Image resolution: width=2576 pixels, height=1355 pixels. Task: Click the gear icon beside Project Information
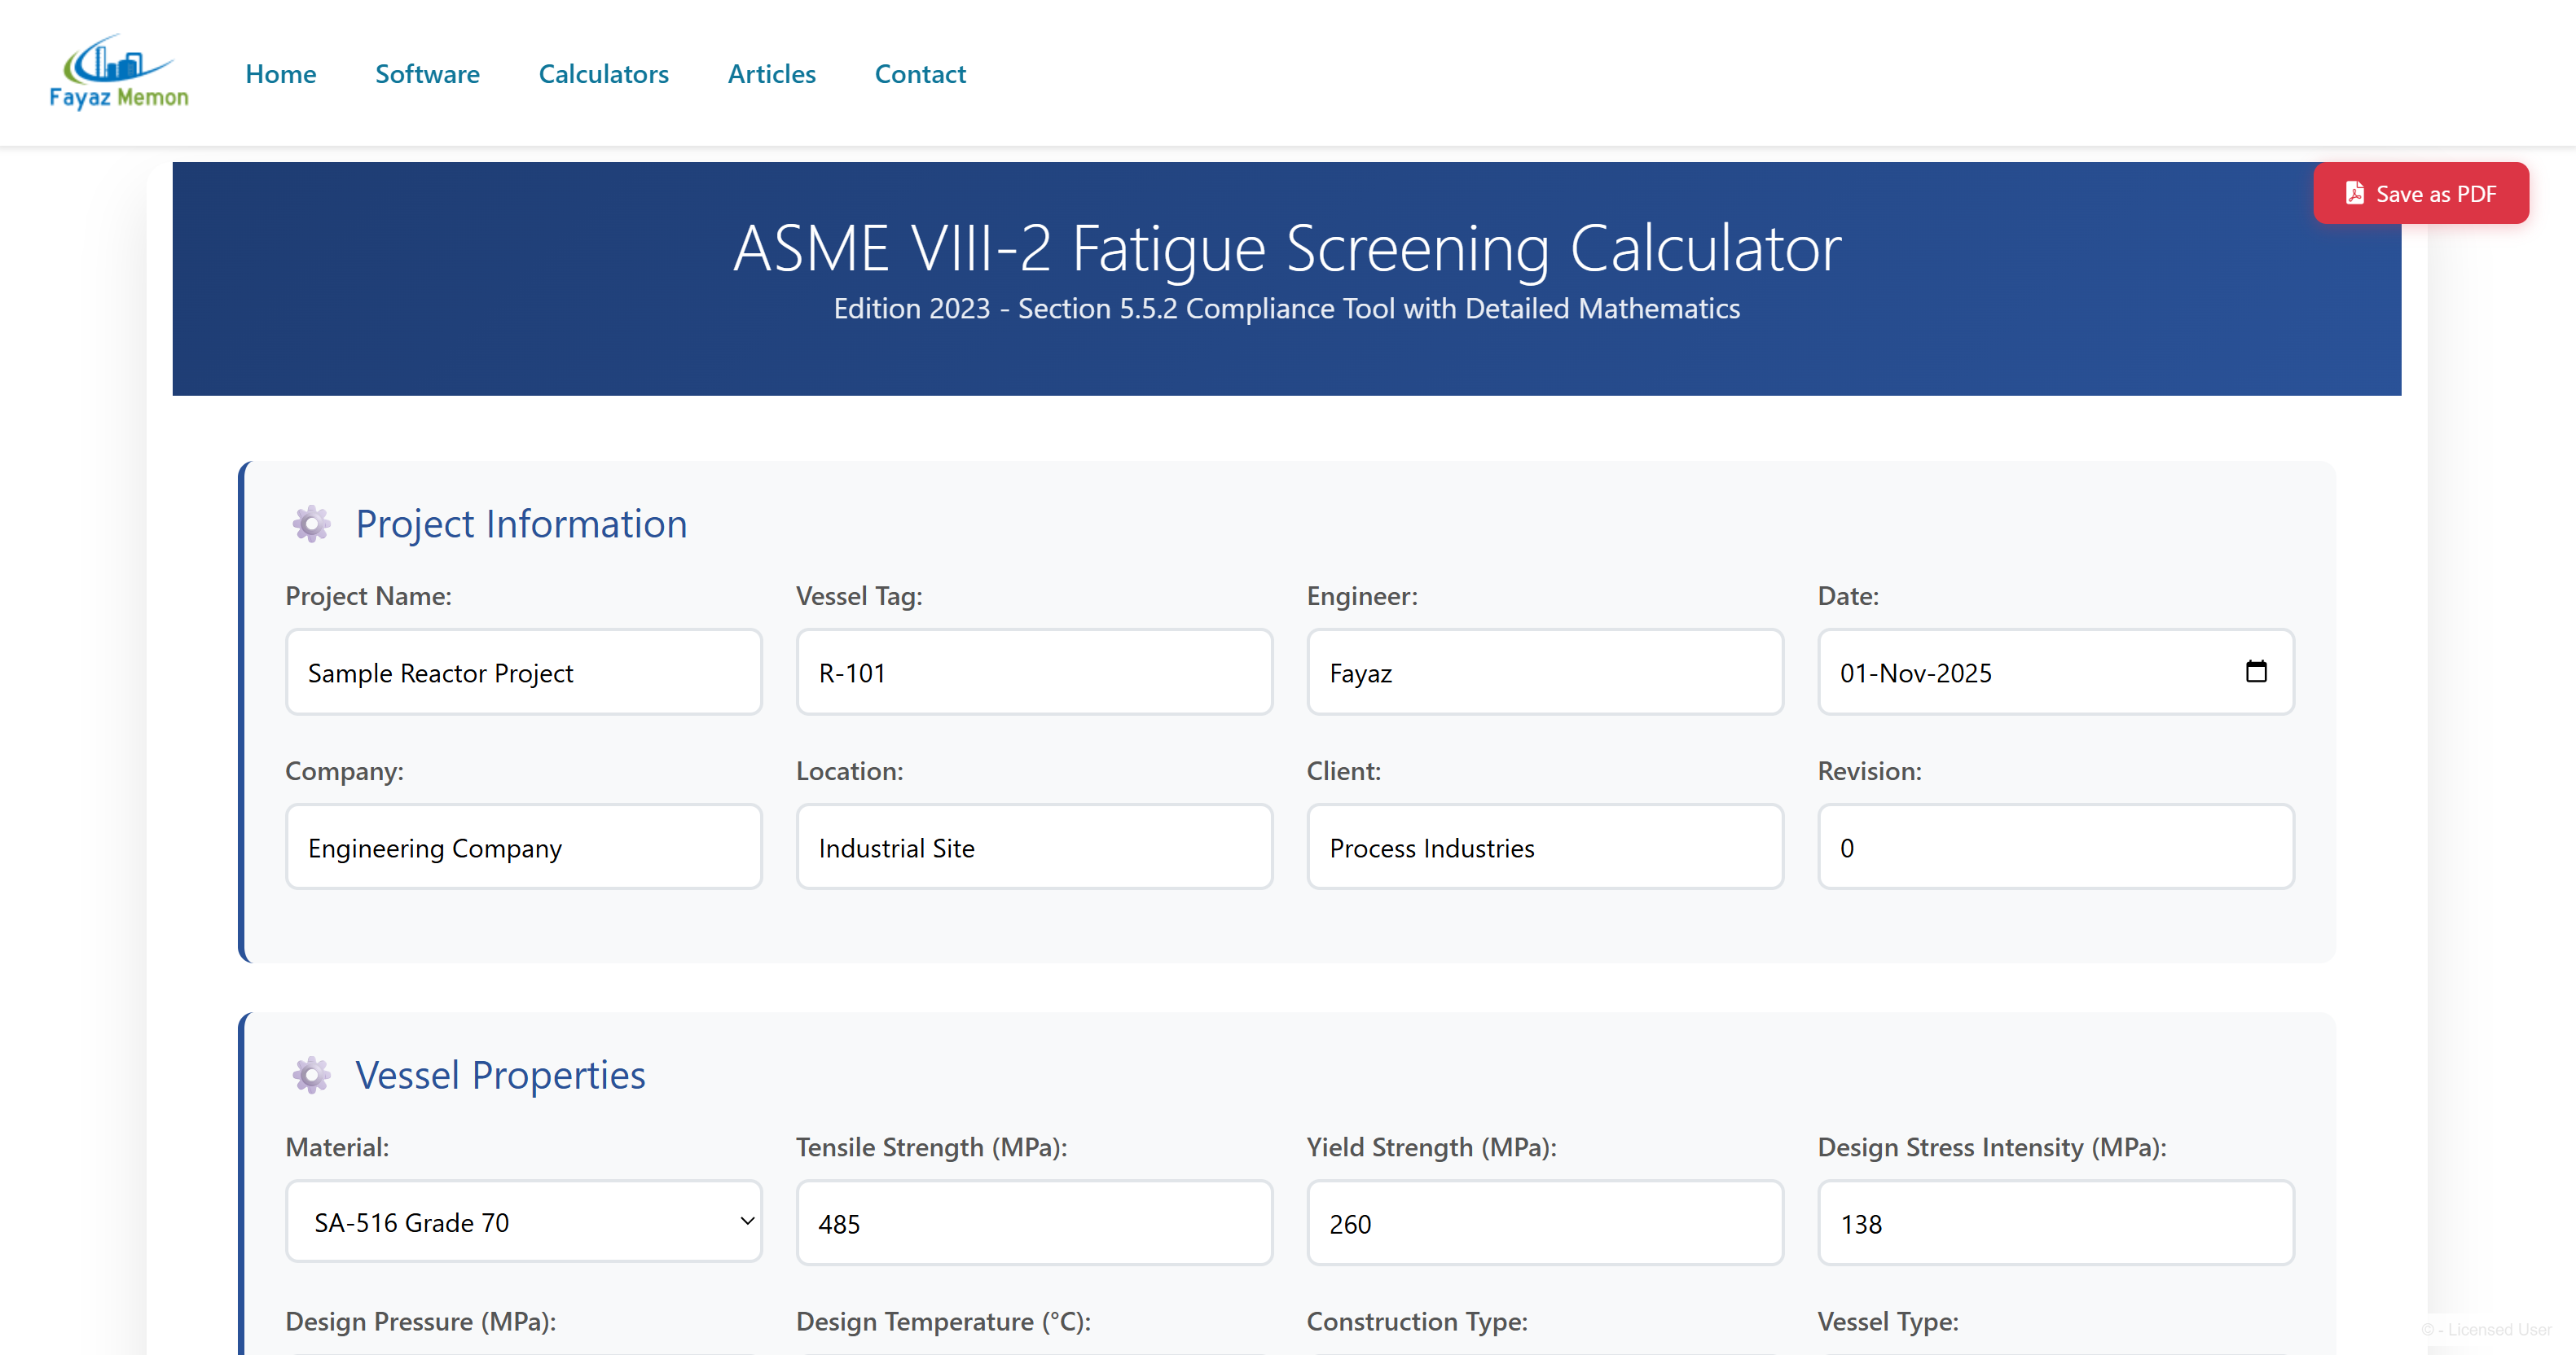click(x=310, y=523)
